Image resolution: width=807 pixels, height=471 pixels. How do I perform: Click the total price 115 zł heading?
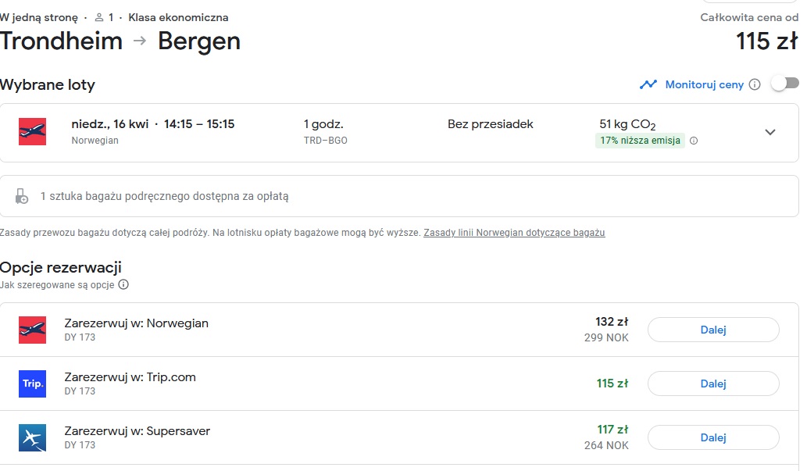tap(767, 41)
